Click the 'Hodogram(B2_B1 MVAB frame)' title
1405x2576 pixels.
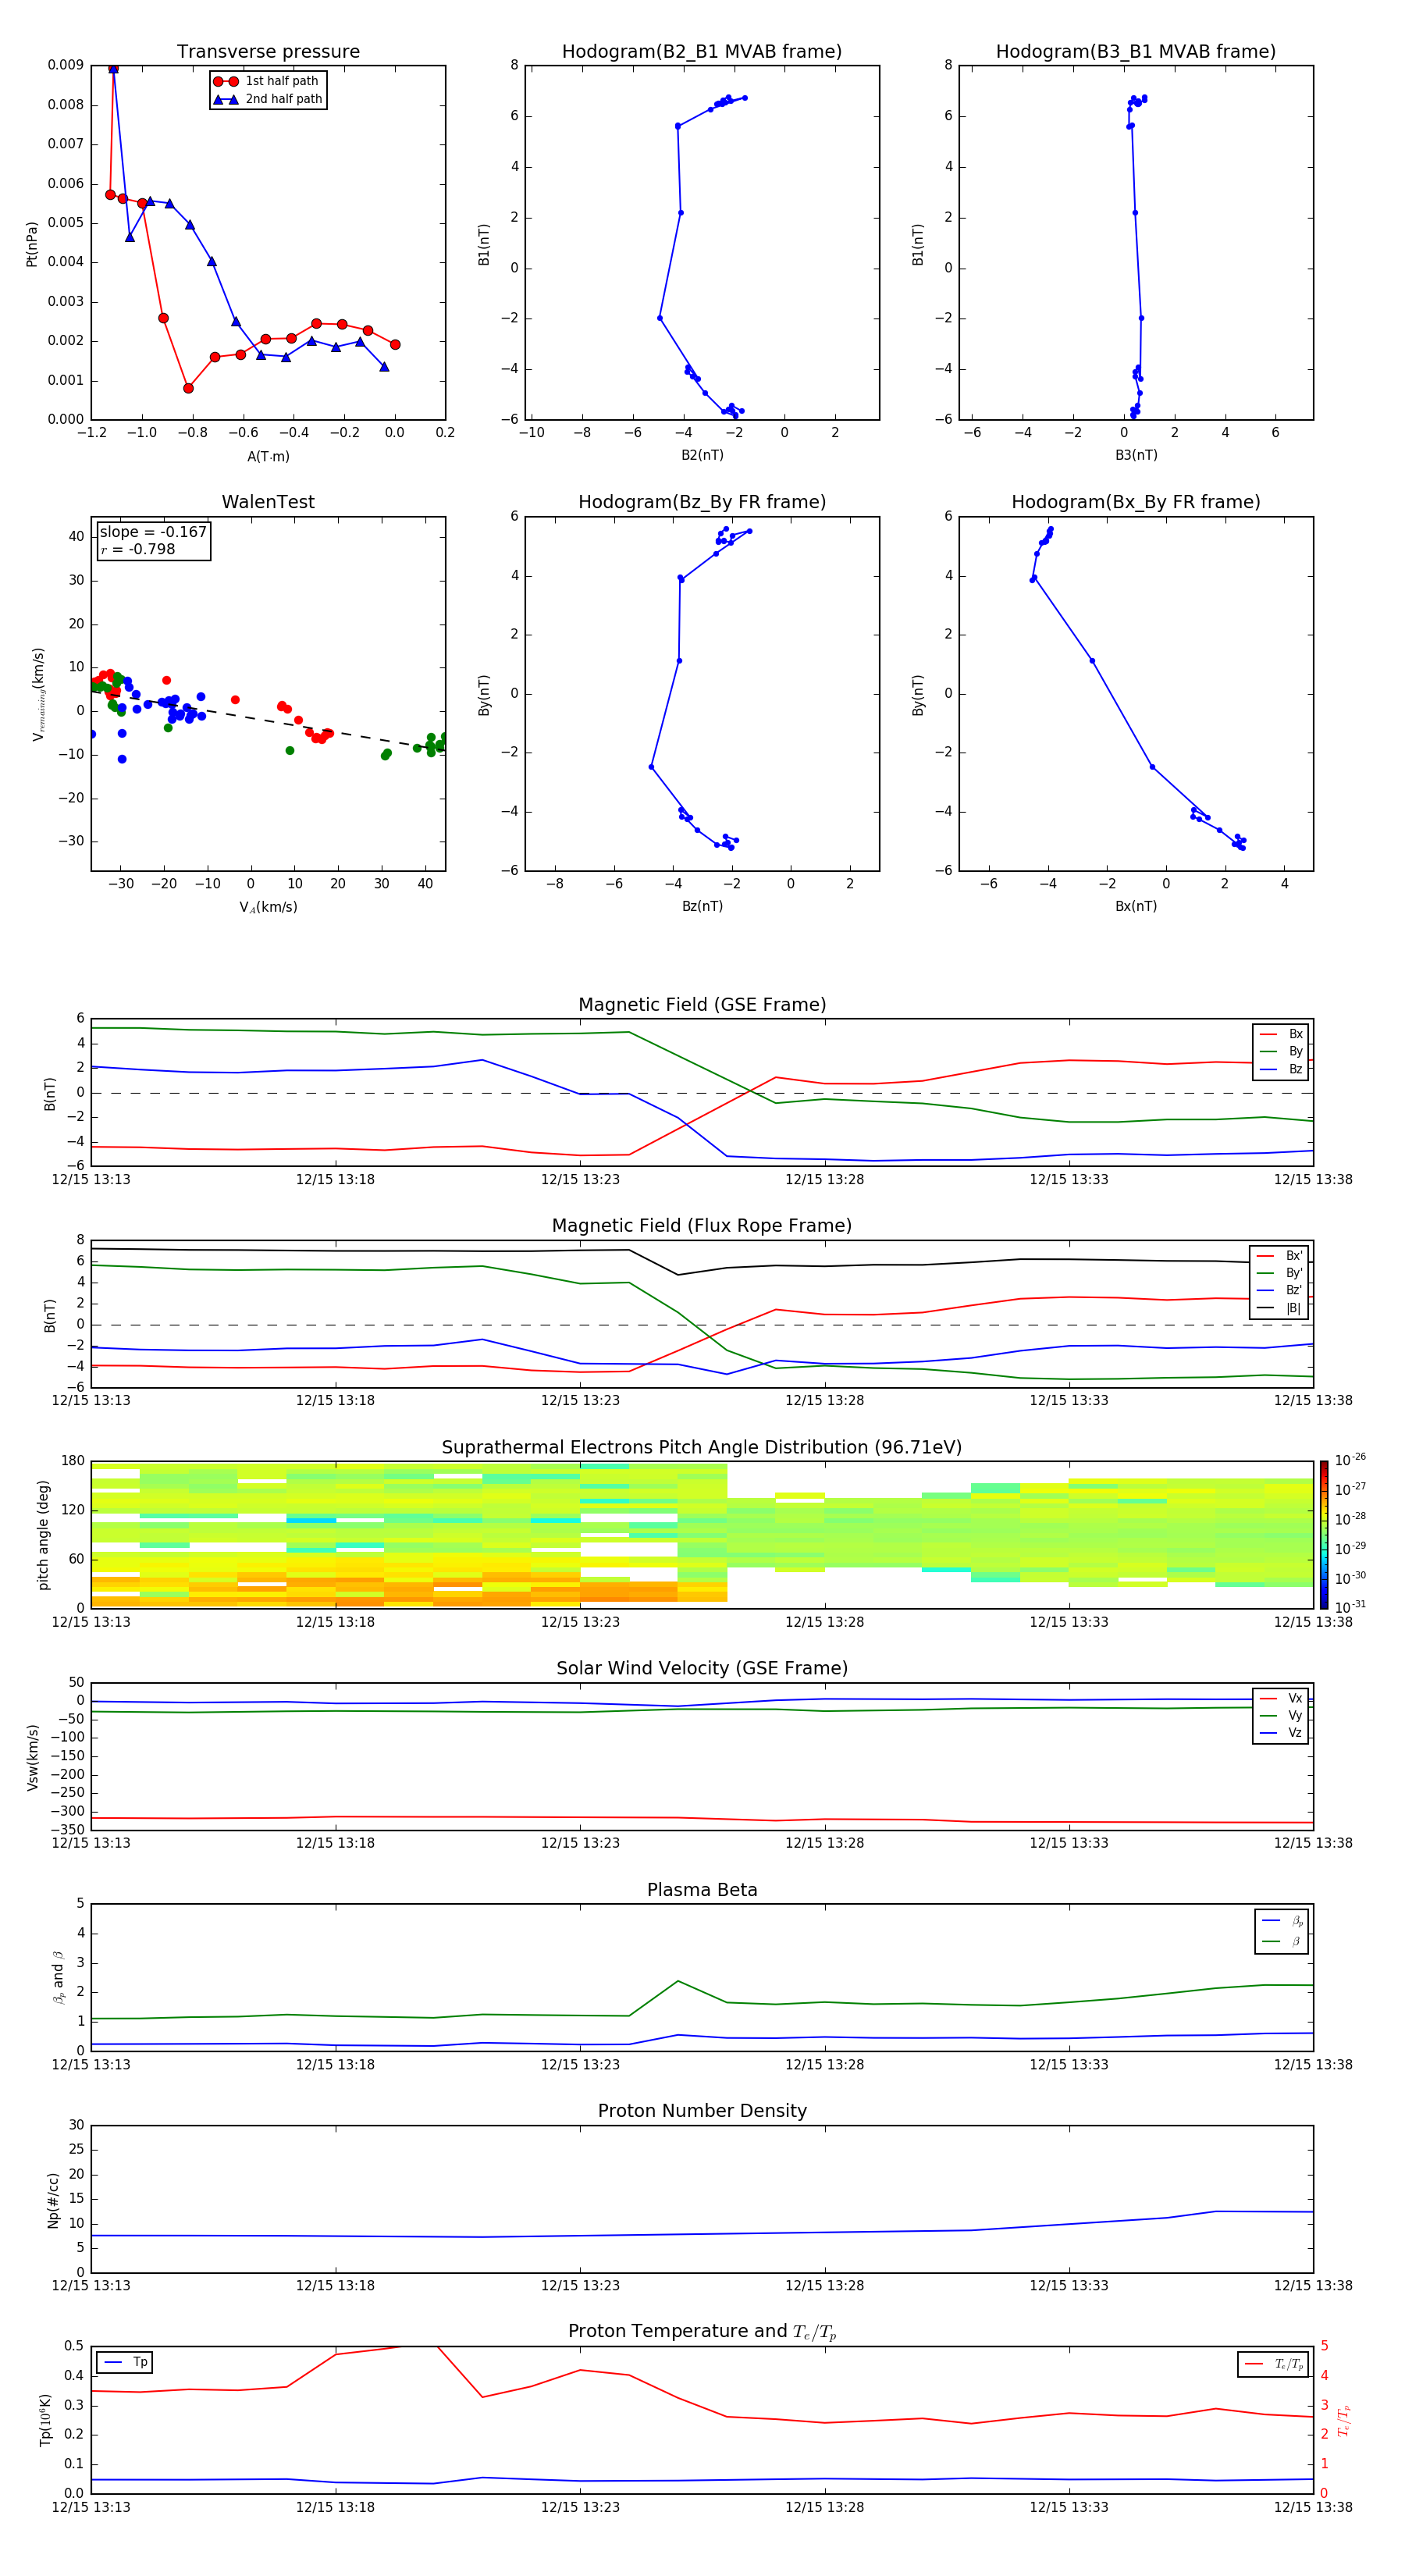(702, 51)
